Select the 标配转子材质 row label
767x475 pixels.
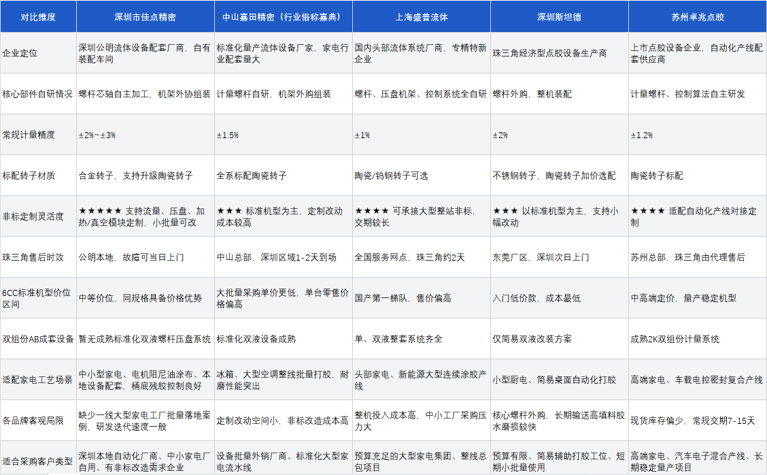coord(38,176)
